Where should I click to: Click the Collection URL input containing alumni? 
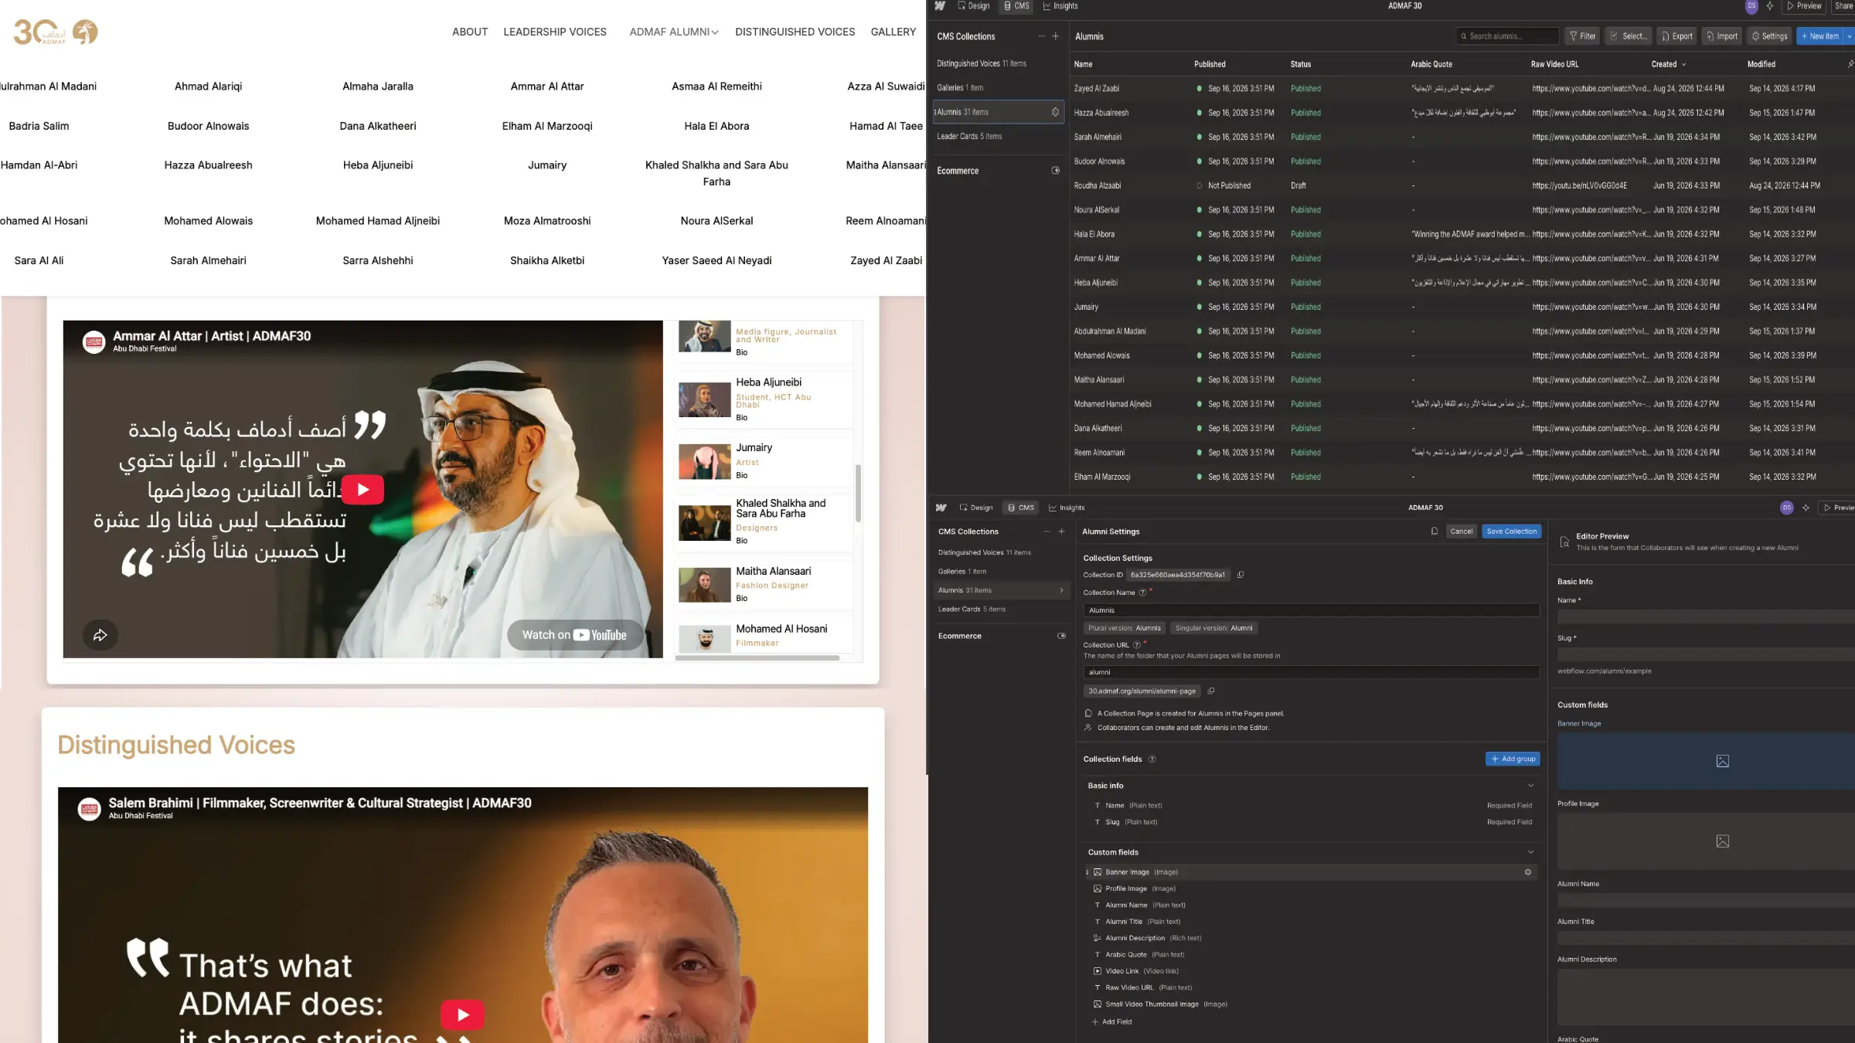pyautogui.click(x=1311, y=672)
